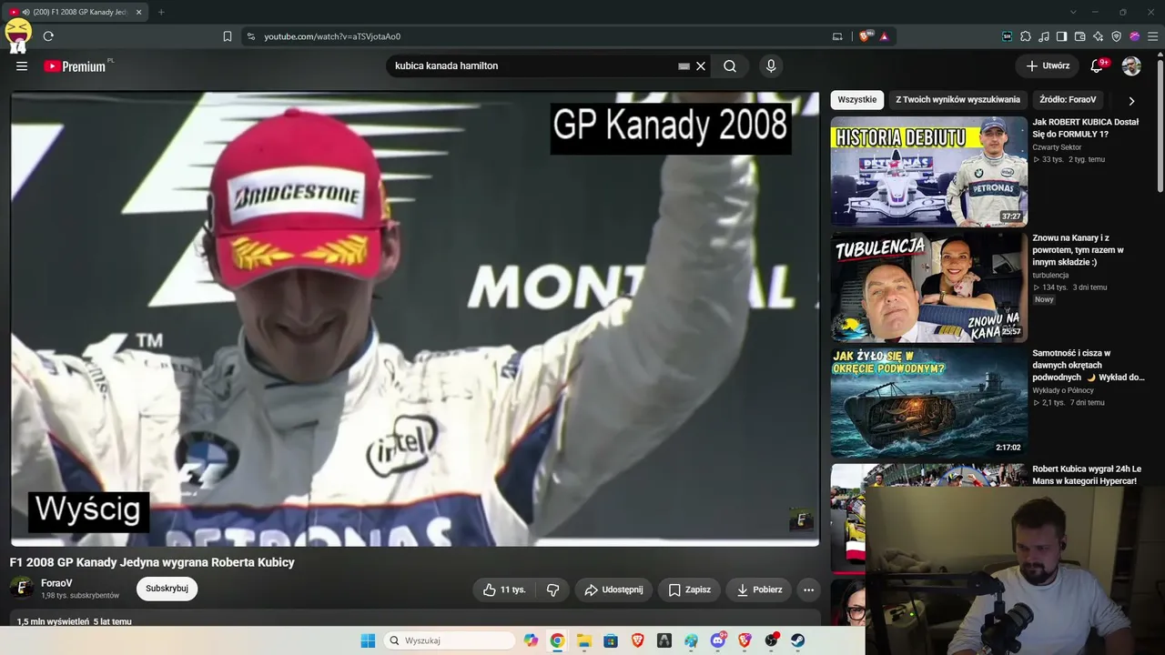Open Steam from the taskbar
Screen dimensions: 1165x655
coord(798,640)
